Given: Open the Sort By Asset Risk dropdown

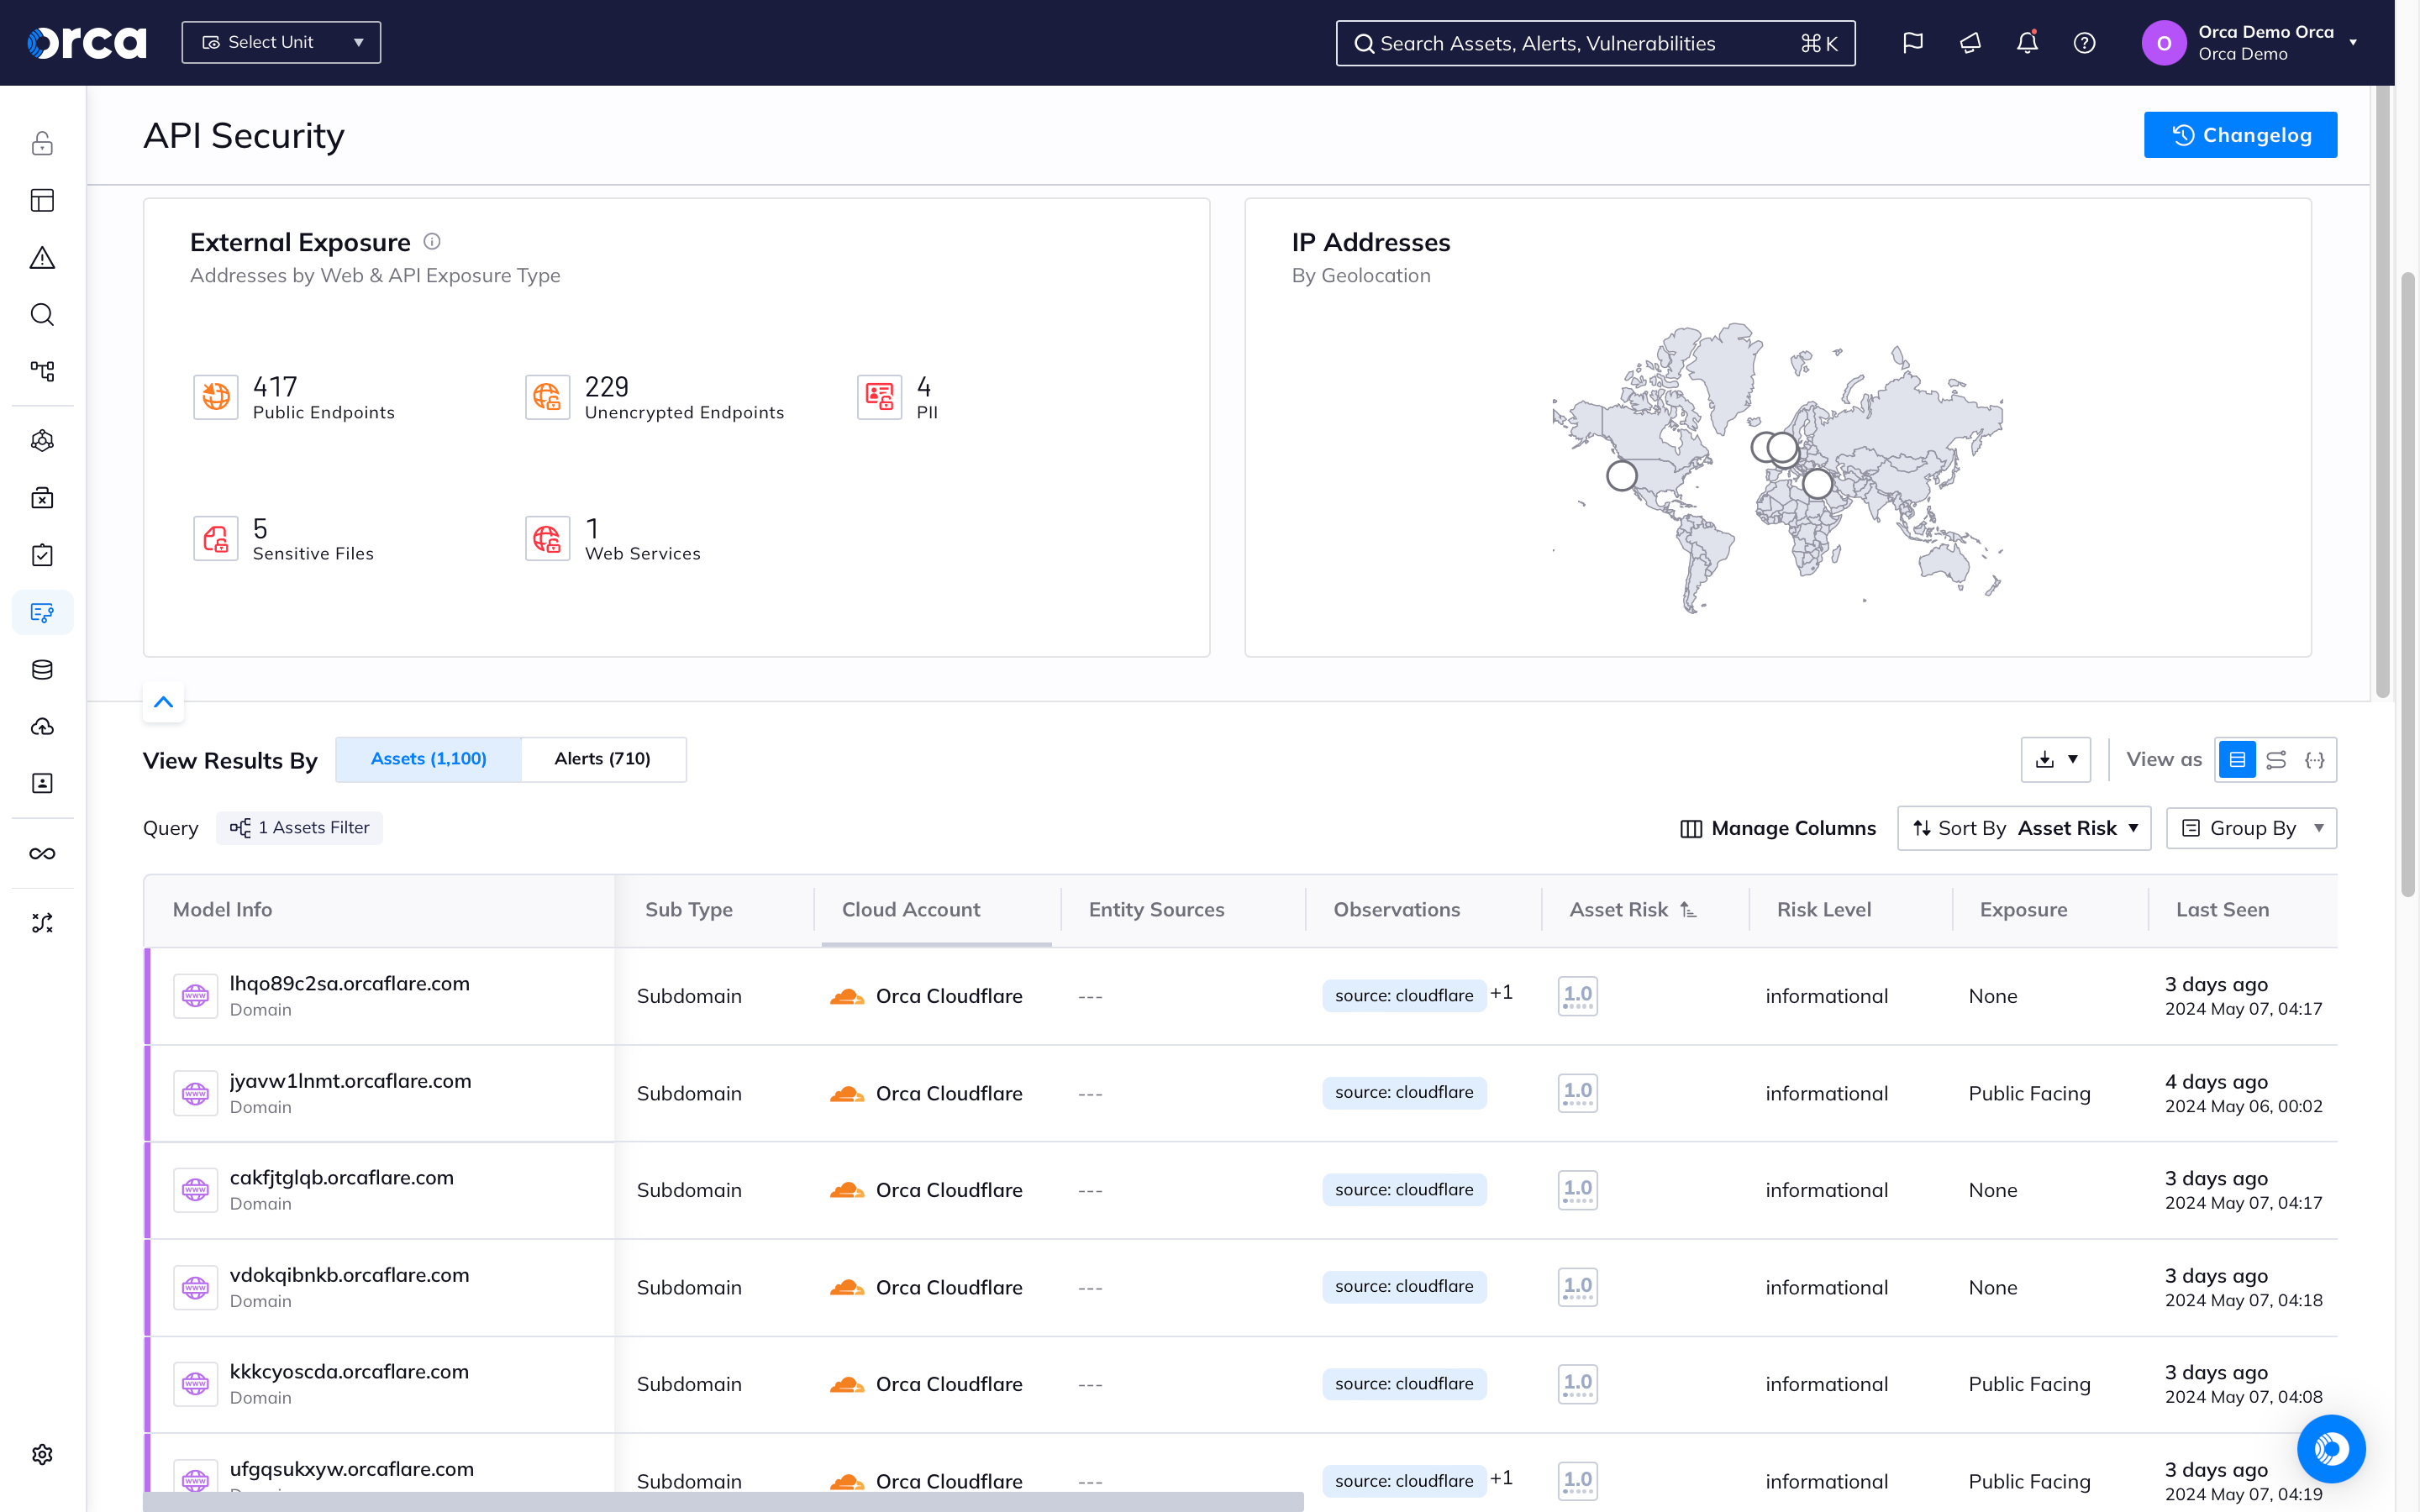Looking at the screenshot, I should click(2024, 828).
